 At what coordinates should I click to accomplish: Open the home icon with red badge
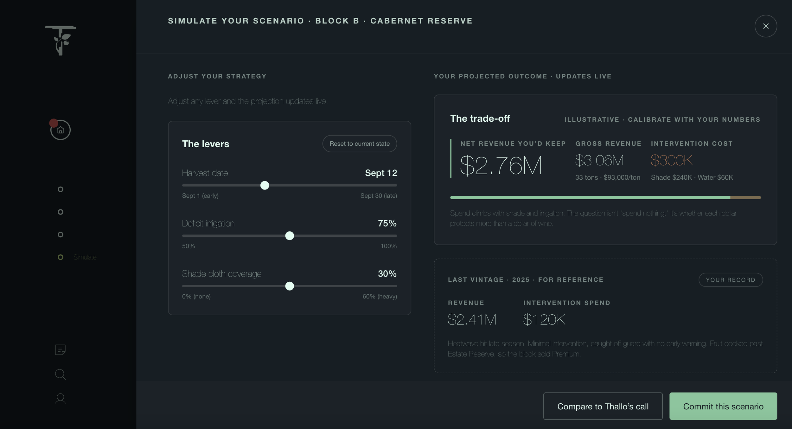pos(60,130)
